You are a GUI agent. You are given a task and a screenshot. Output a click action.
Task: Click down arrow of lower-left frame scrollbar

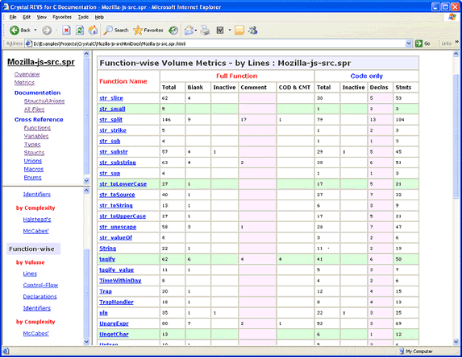pyautogui.click(x=86, y=341)
